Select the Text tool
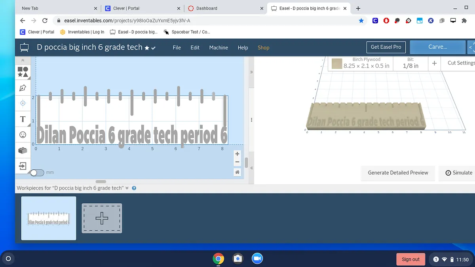The image size is (475, 267). point(23,119)
